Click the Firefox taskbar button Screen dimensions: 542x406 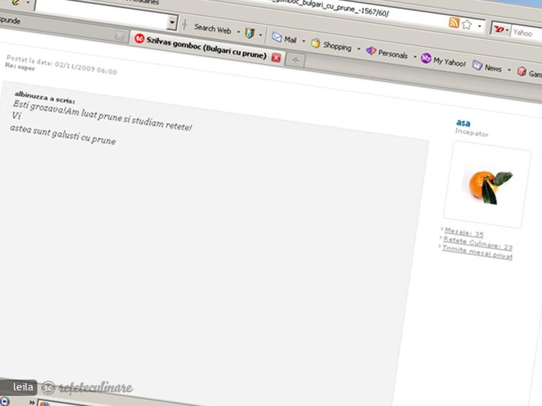coord(45,403)
